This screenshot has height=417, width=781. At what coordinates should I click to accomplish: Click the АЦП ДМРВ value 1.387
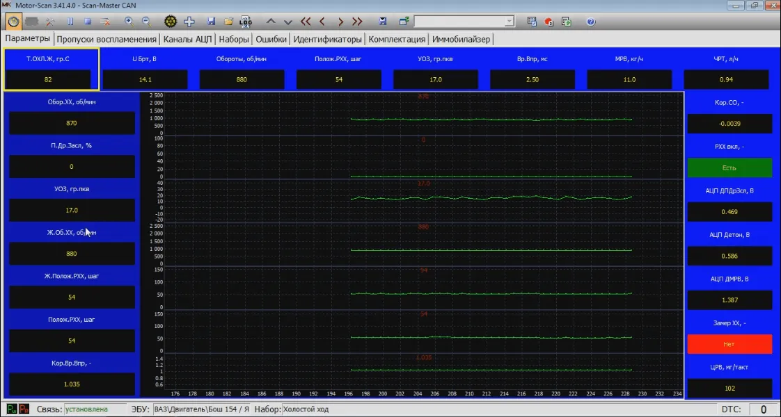729,300
